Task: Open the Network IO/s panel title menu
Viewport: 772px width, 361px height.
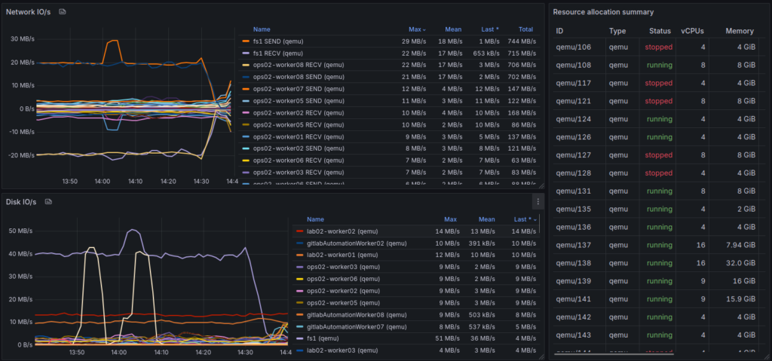Action: point(29,12)
